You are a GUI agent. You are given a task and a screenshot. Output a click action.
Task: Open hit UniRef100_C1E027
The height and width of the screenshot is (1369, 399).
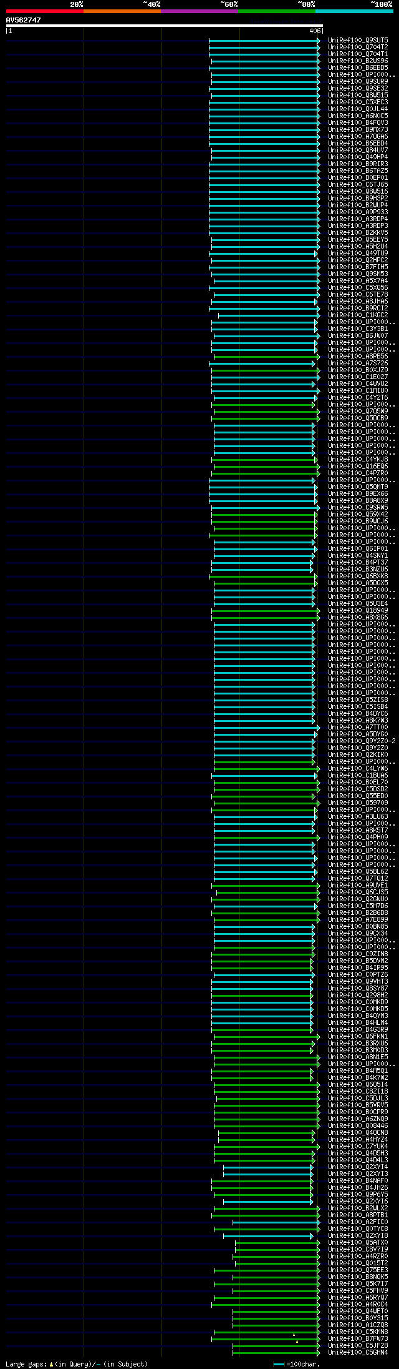pyautogui.click(x=358, y=377)
